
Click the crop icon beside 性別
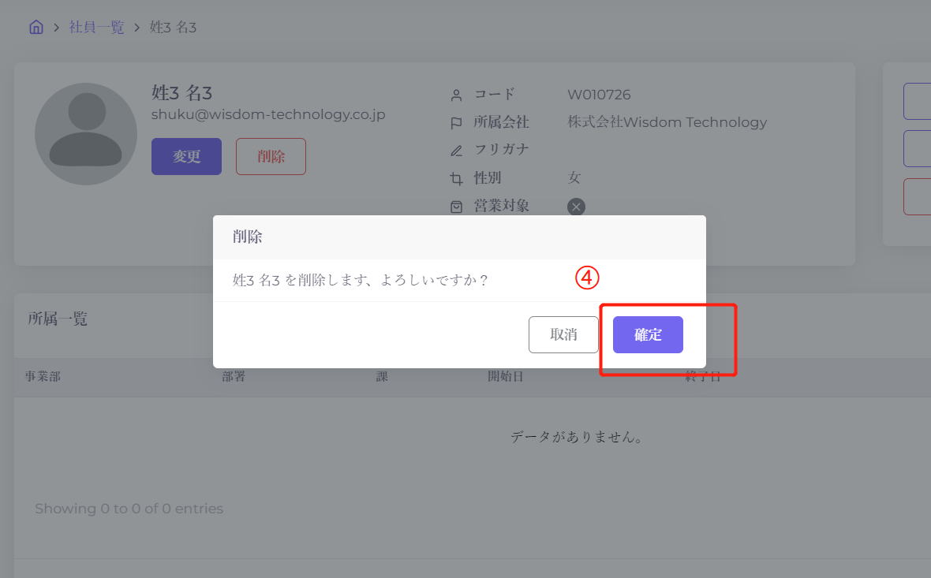(456, 178)
